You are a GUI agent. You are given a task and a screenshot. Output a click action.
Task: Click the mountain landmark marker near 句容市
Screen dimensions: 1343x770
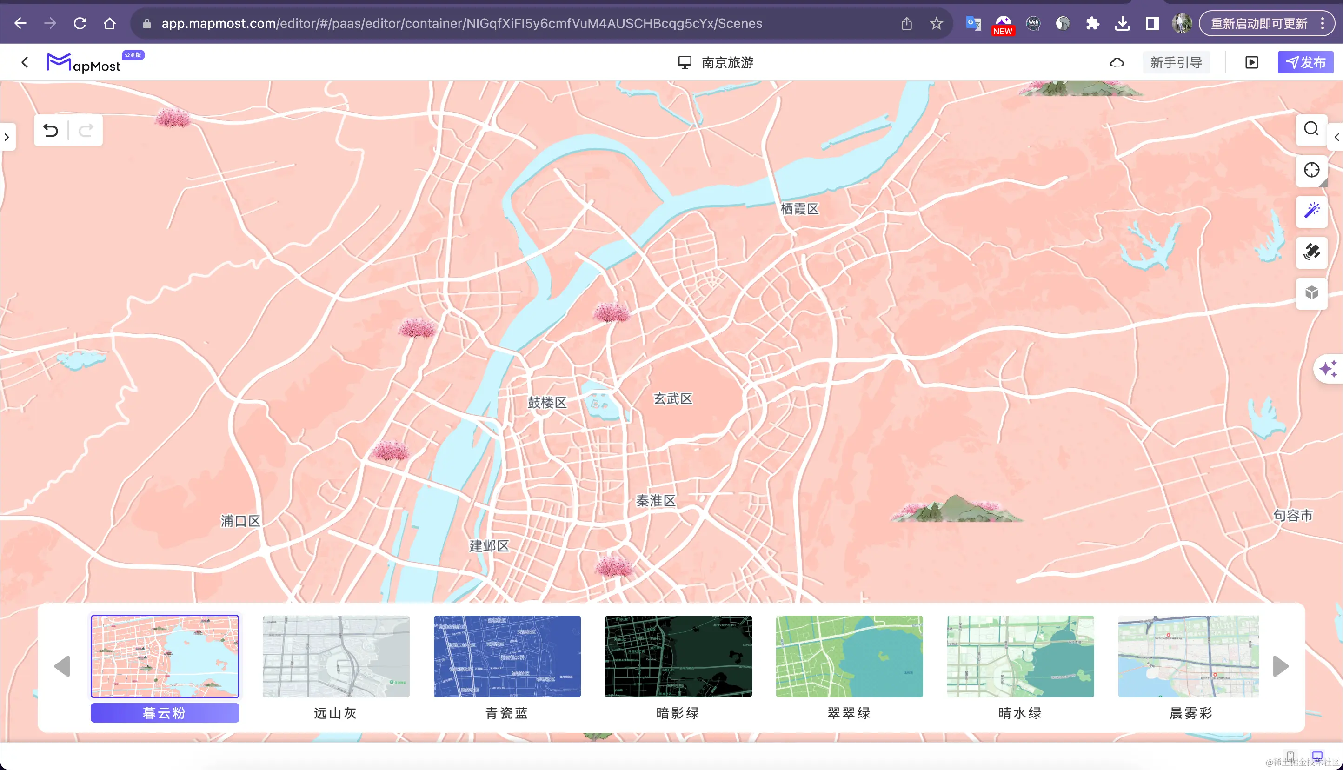tap(957, 509)
